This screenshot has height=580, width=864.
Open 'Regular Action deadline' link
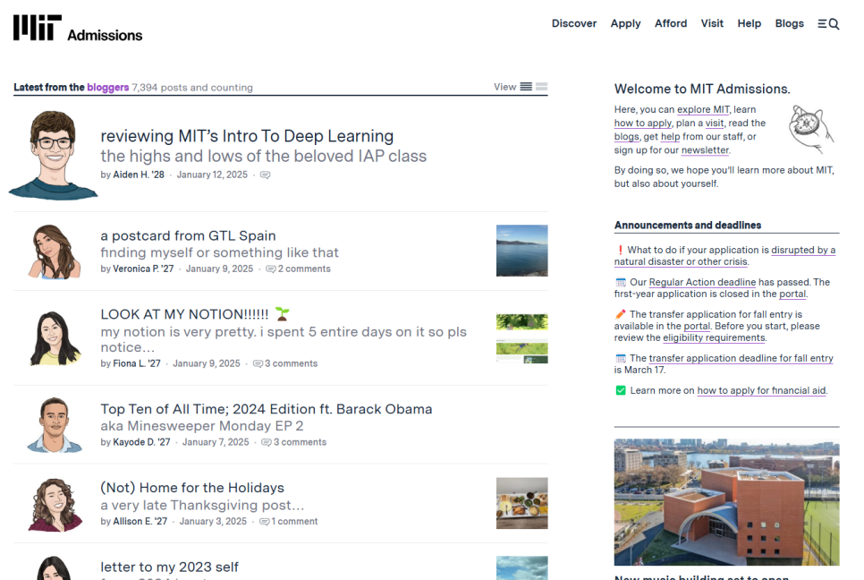pyautogui.click(x=702, y=282)
